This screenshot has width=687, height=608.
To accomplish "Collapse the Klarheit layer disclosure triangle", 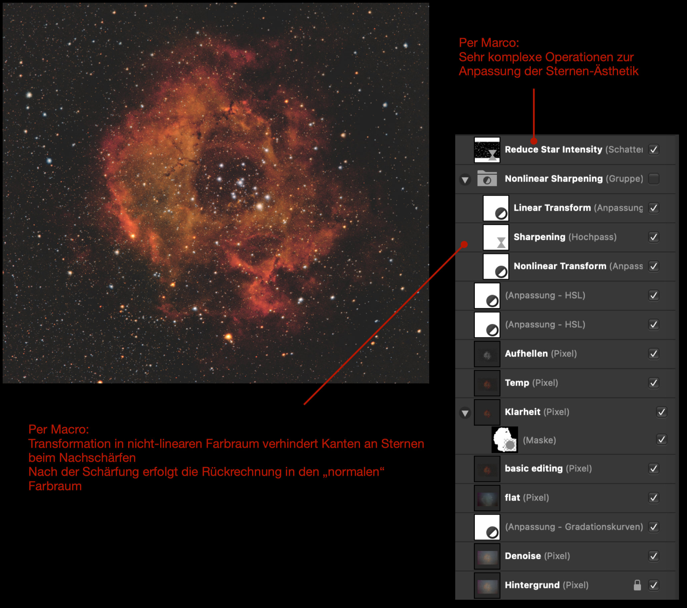I will [x=465, y=413].
